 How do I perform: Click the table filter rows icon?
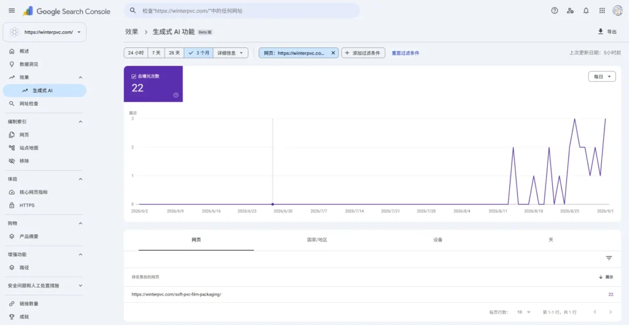609,259
